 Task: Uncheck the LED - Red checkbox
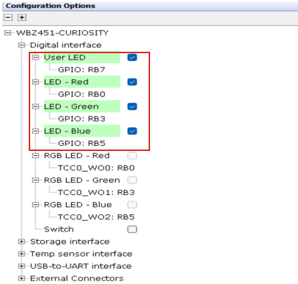132,82
